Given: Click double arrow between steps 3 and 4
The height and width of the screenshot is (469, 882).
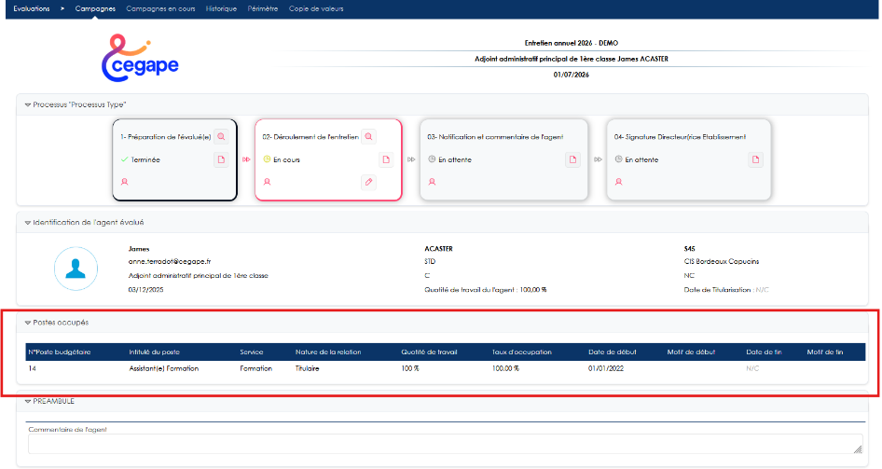Looking at the screenshot, I should click(598, 159).
